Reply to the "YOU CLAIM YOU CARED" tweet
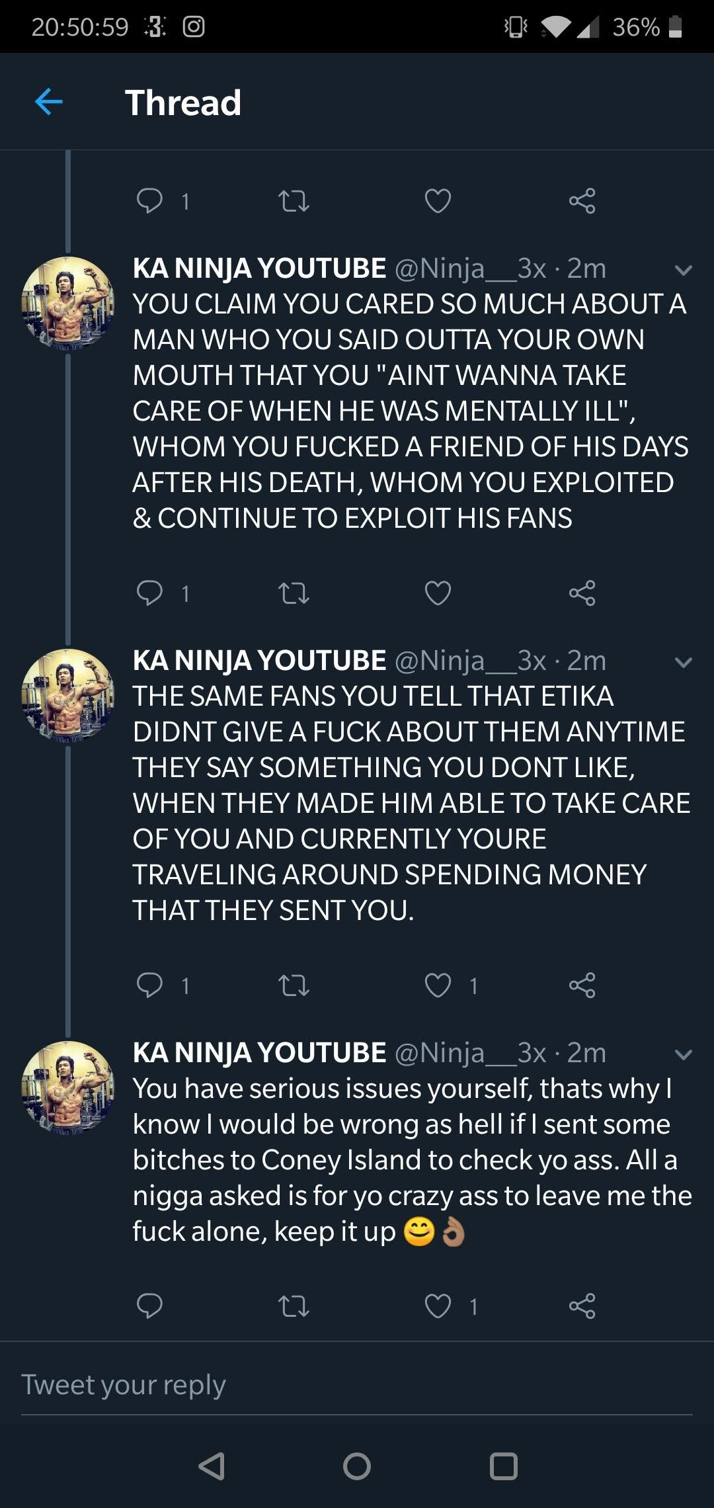Image resolution: width=714 pixels, height=1508 pixels. pos(149,593)
